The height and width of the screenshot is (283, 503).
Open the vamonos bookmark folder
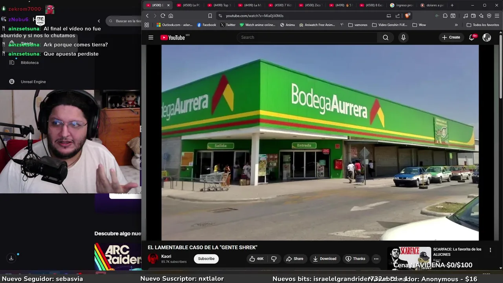click(358, 25)
